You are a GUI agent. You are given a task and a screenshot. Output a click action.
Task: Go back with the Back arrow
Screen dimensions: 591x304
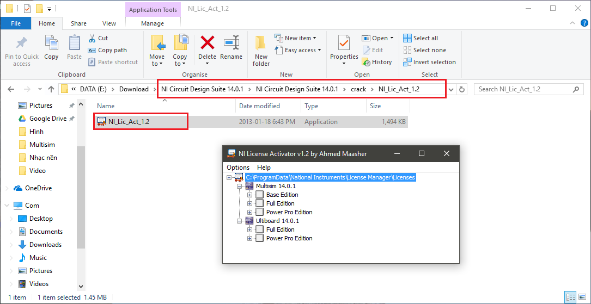(11, 89)
